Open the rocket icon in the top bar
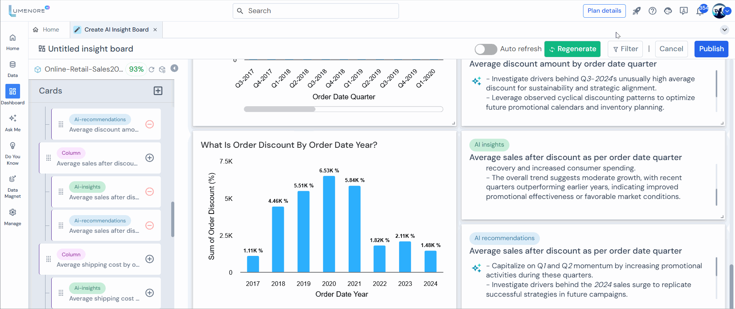This screenshot has height=309, width=735. coord(636,11)
